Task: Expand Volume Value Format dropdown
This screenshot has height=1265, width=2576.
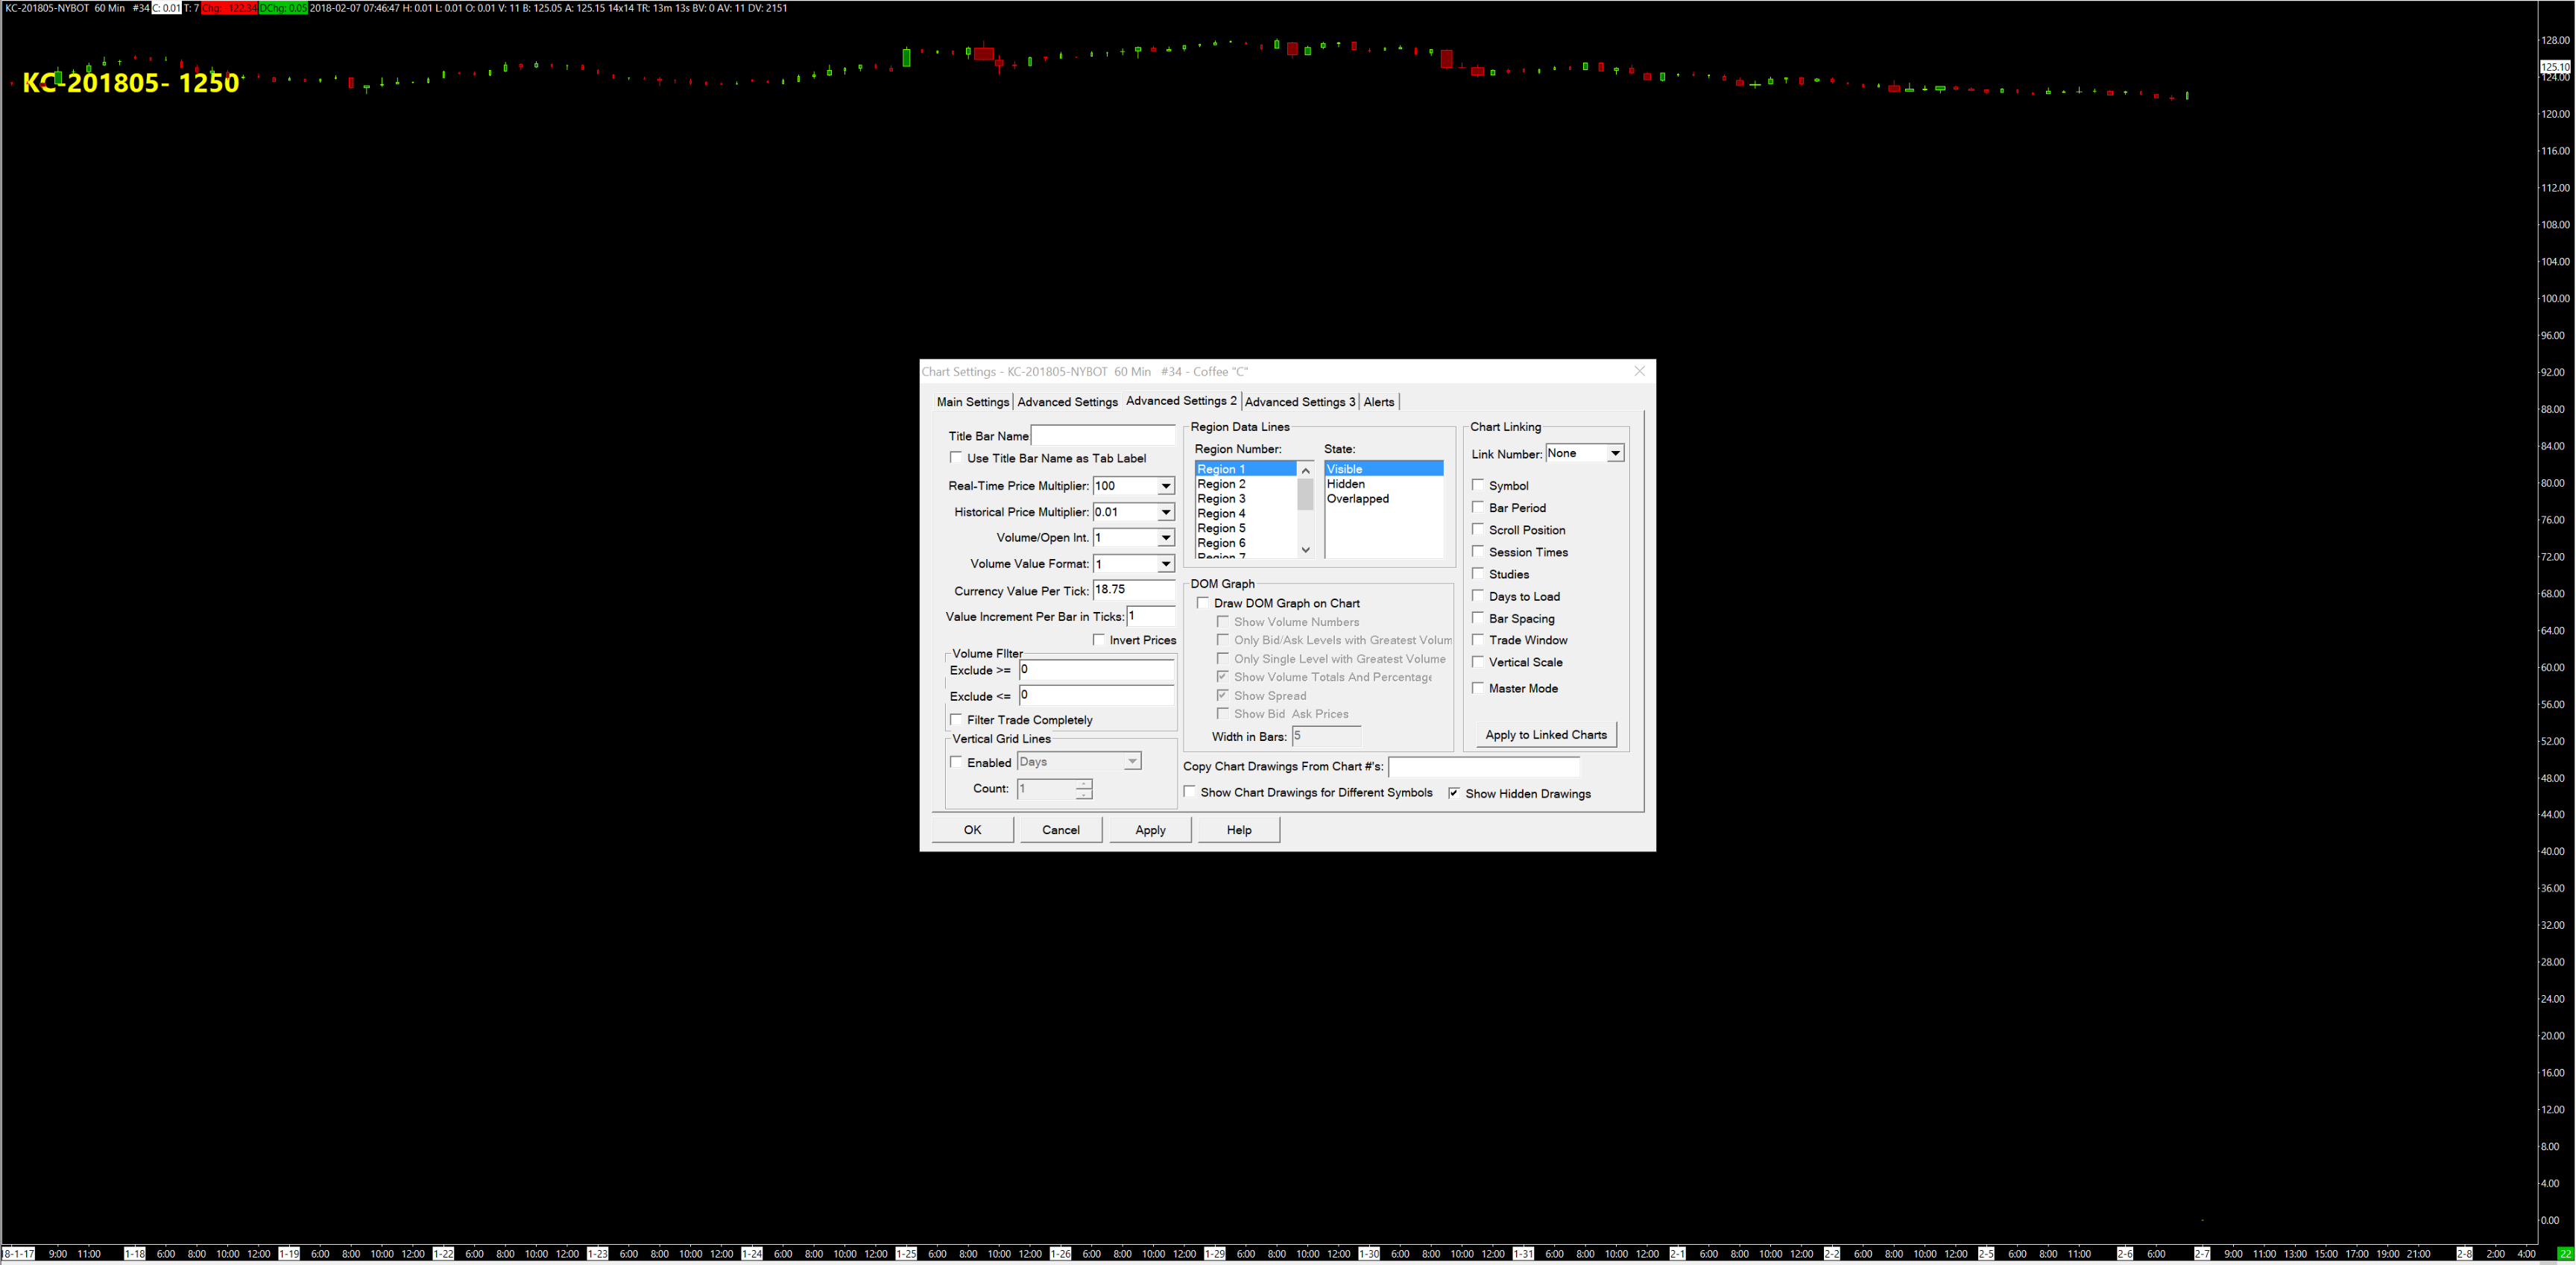Action: [1165, 564]
